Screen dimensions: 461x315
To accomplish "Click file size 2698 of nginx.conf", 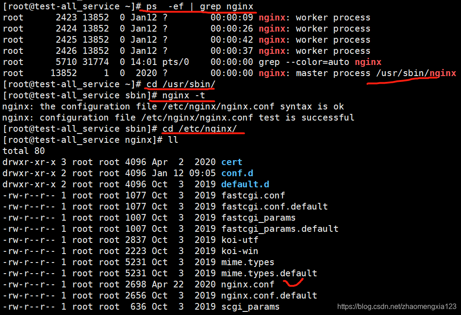I will coord(136,285).
